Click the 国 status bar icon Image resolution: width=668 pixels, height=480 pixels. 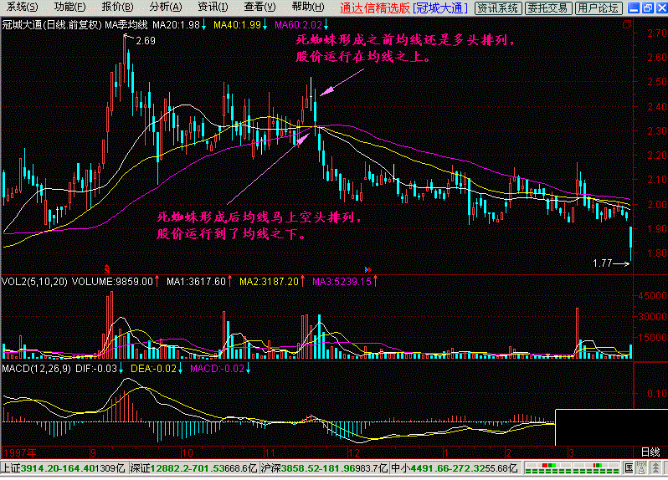coord(629,468)
